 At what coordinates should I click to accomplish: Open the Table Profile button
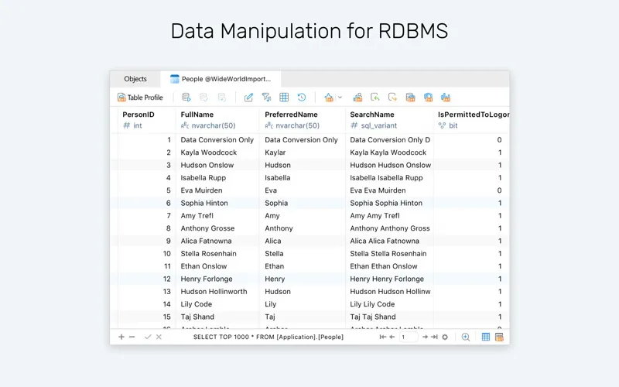coord(140,98)
